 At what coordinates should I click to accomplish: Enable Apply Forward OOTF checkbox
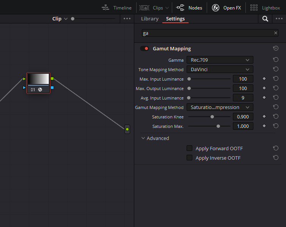coord(190,148)
